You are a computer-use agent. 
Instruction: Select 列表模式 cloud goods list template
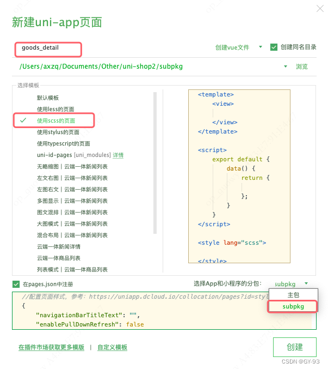(72, 269)
